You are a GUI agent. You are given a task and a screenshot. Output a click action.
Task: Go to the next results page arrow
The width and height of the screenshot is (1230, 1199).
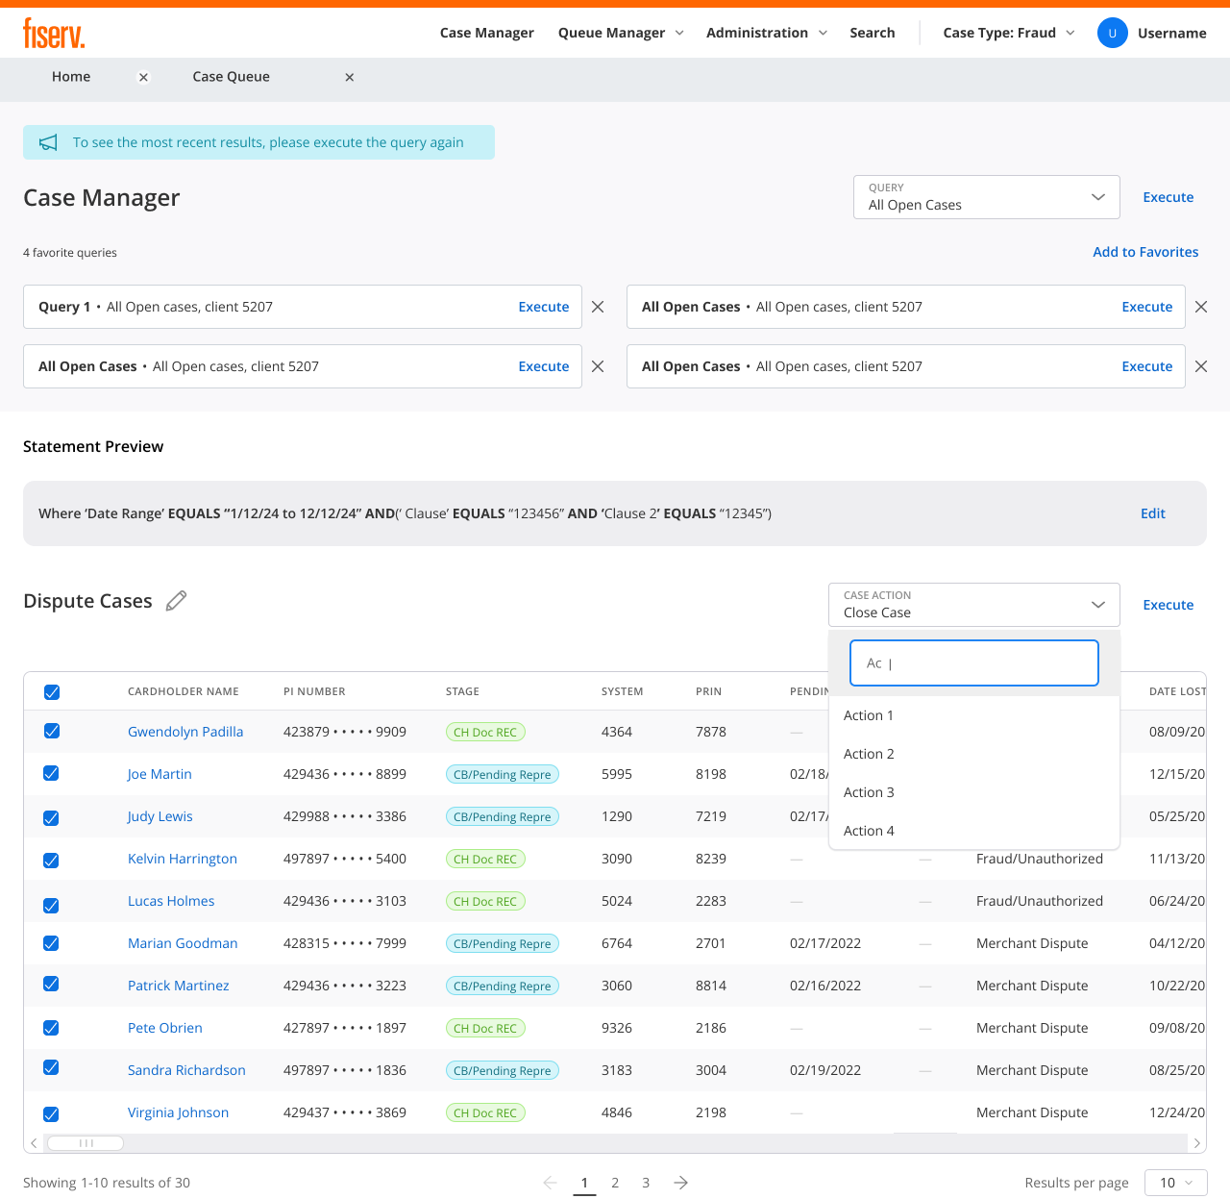click(680, 1183)
